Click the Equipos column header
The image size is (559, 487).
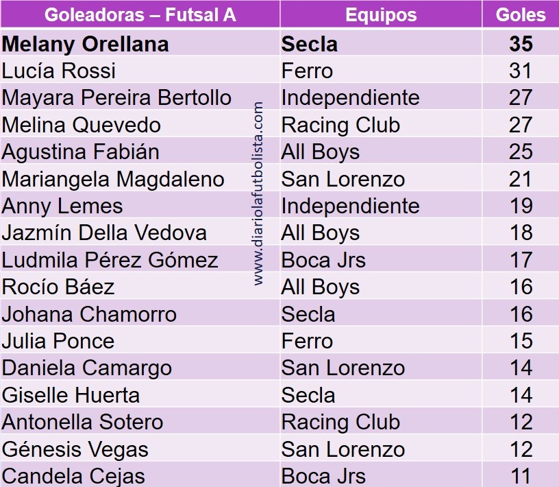coord(380,15)
